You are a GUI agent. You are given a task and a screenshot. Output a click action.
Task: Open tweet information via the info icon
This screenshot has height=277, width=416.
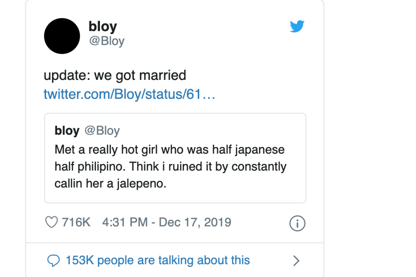297,223
